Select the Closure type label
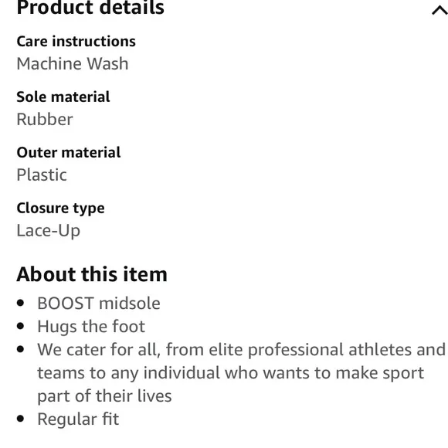The width and height of the screenshot is (448, 448). [60, 209]
